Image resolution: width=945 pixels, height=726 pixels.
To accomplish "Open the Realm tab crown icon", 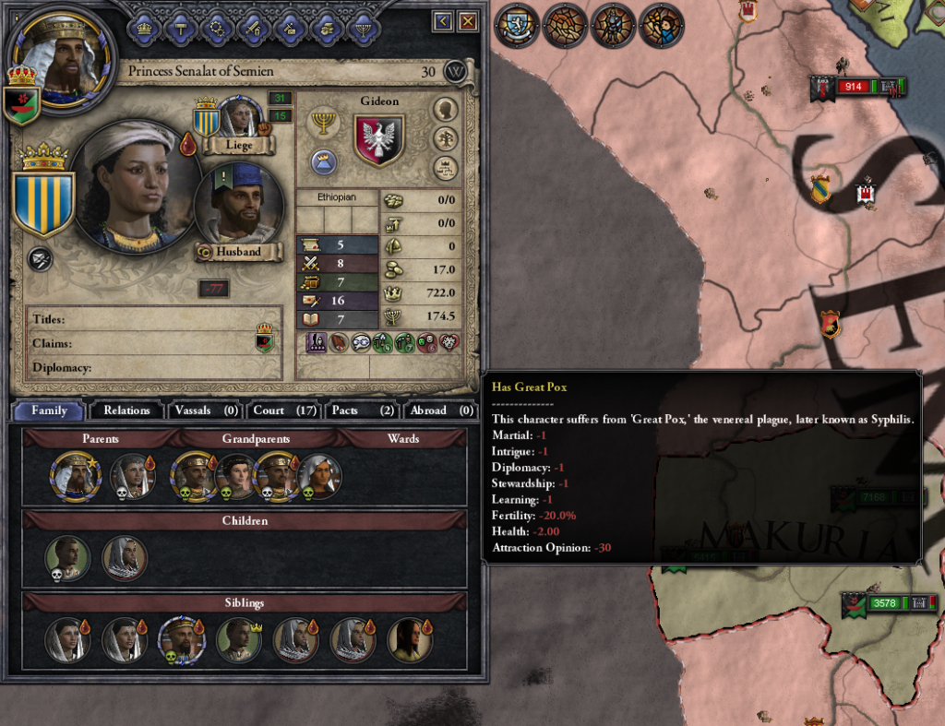I will click(144, 29).
